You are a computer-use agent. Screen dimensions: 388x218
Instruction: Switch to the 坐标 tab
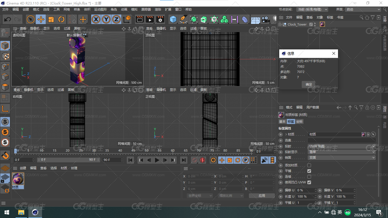click(299, 121)
